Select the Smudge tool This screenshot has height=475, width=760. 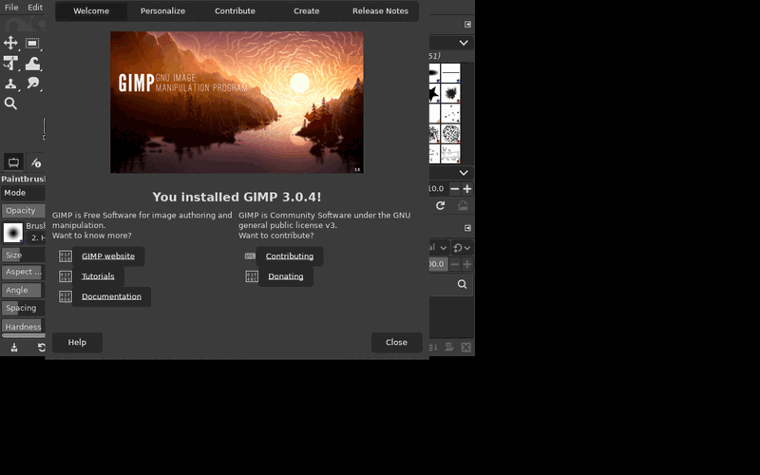click(32, 84)
